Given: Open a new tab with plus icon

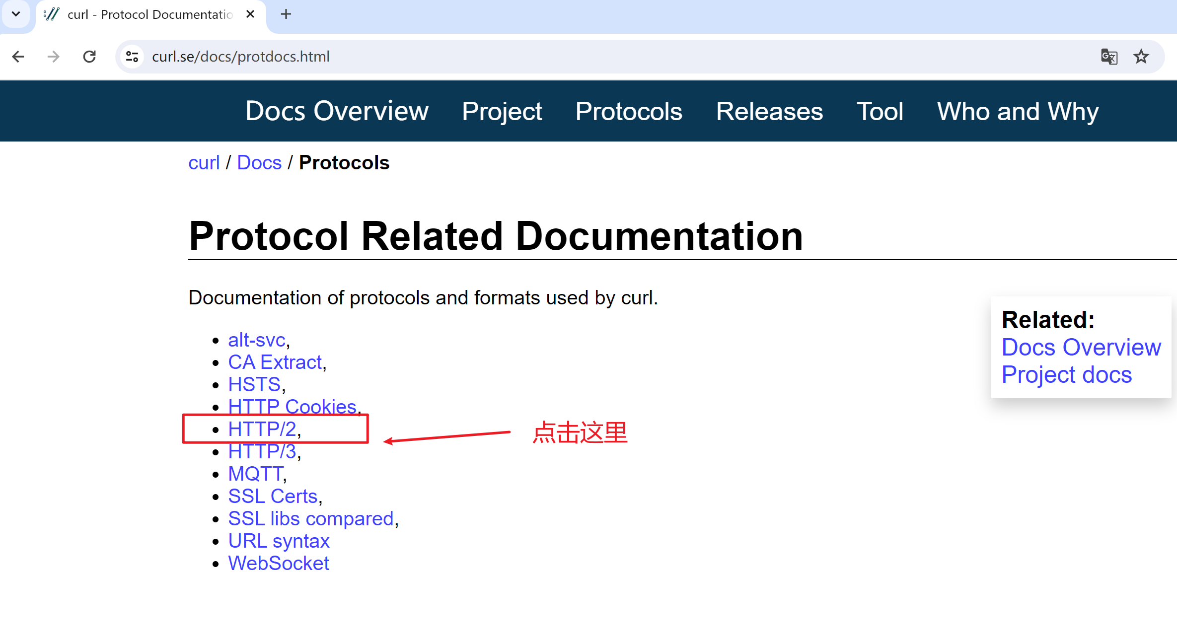Looking at the screenshot, I should [x=286, y=14].
